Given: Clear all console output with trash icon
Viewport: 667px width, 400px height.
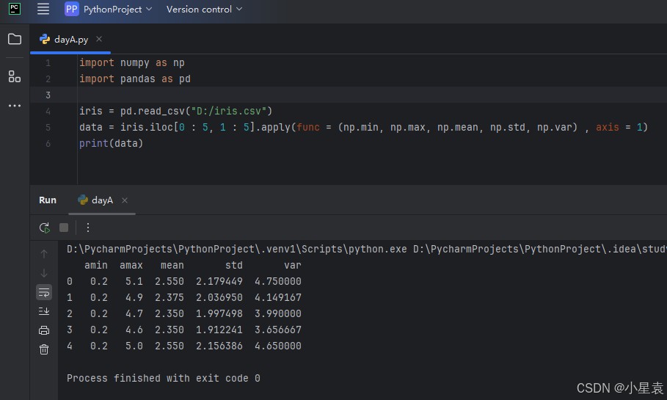Looking at the screenshot, I should click(x=44, y=349).
